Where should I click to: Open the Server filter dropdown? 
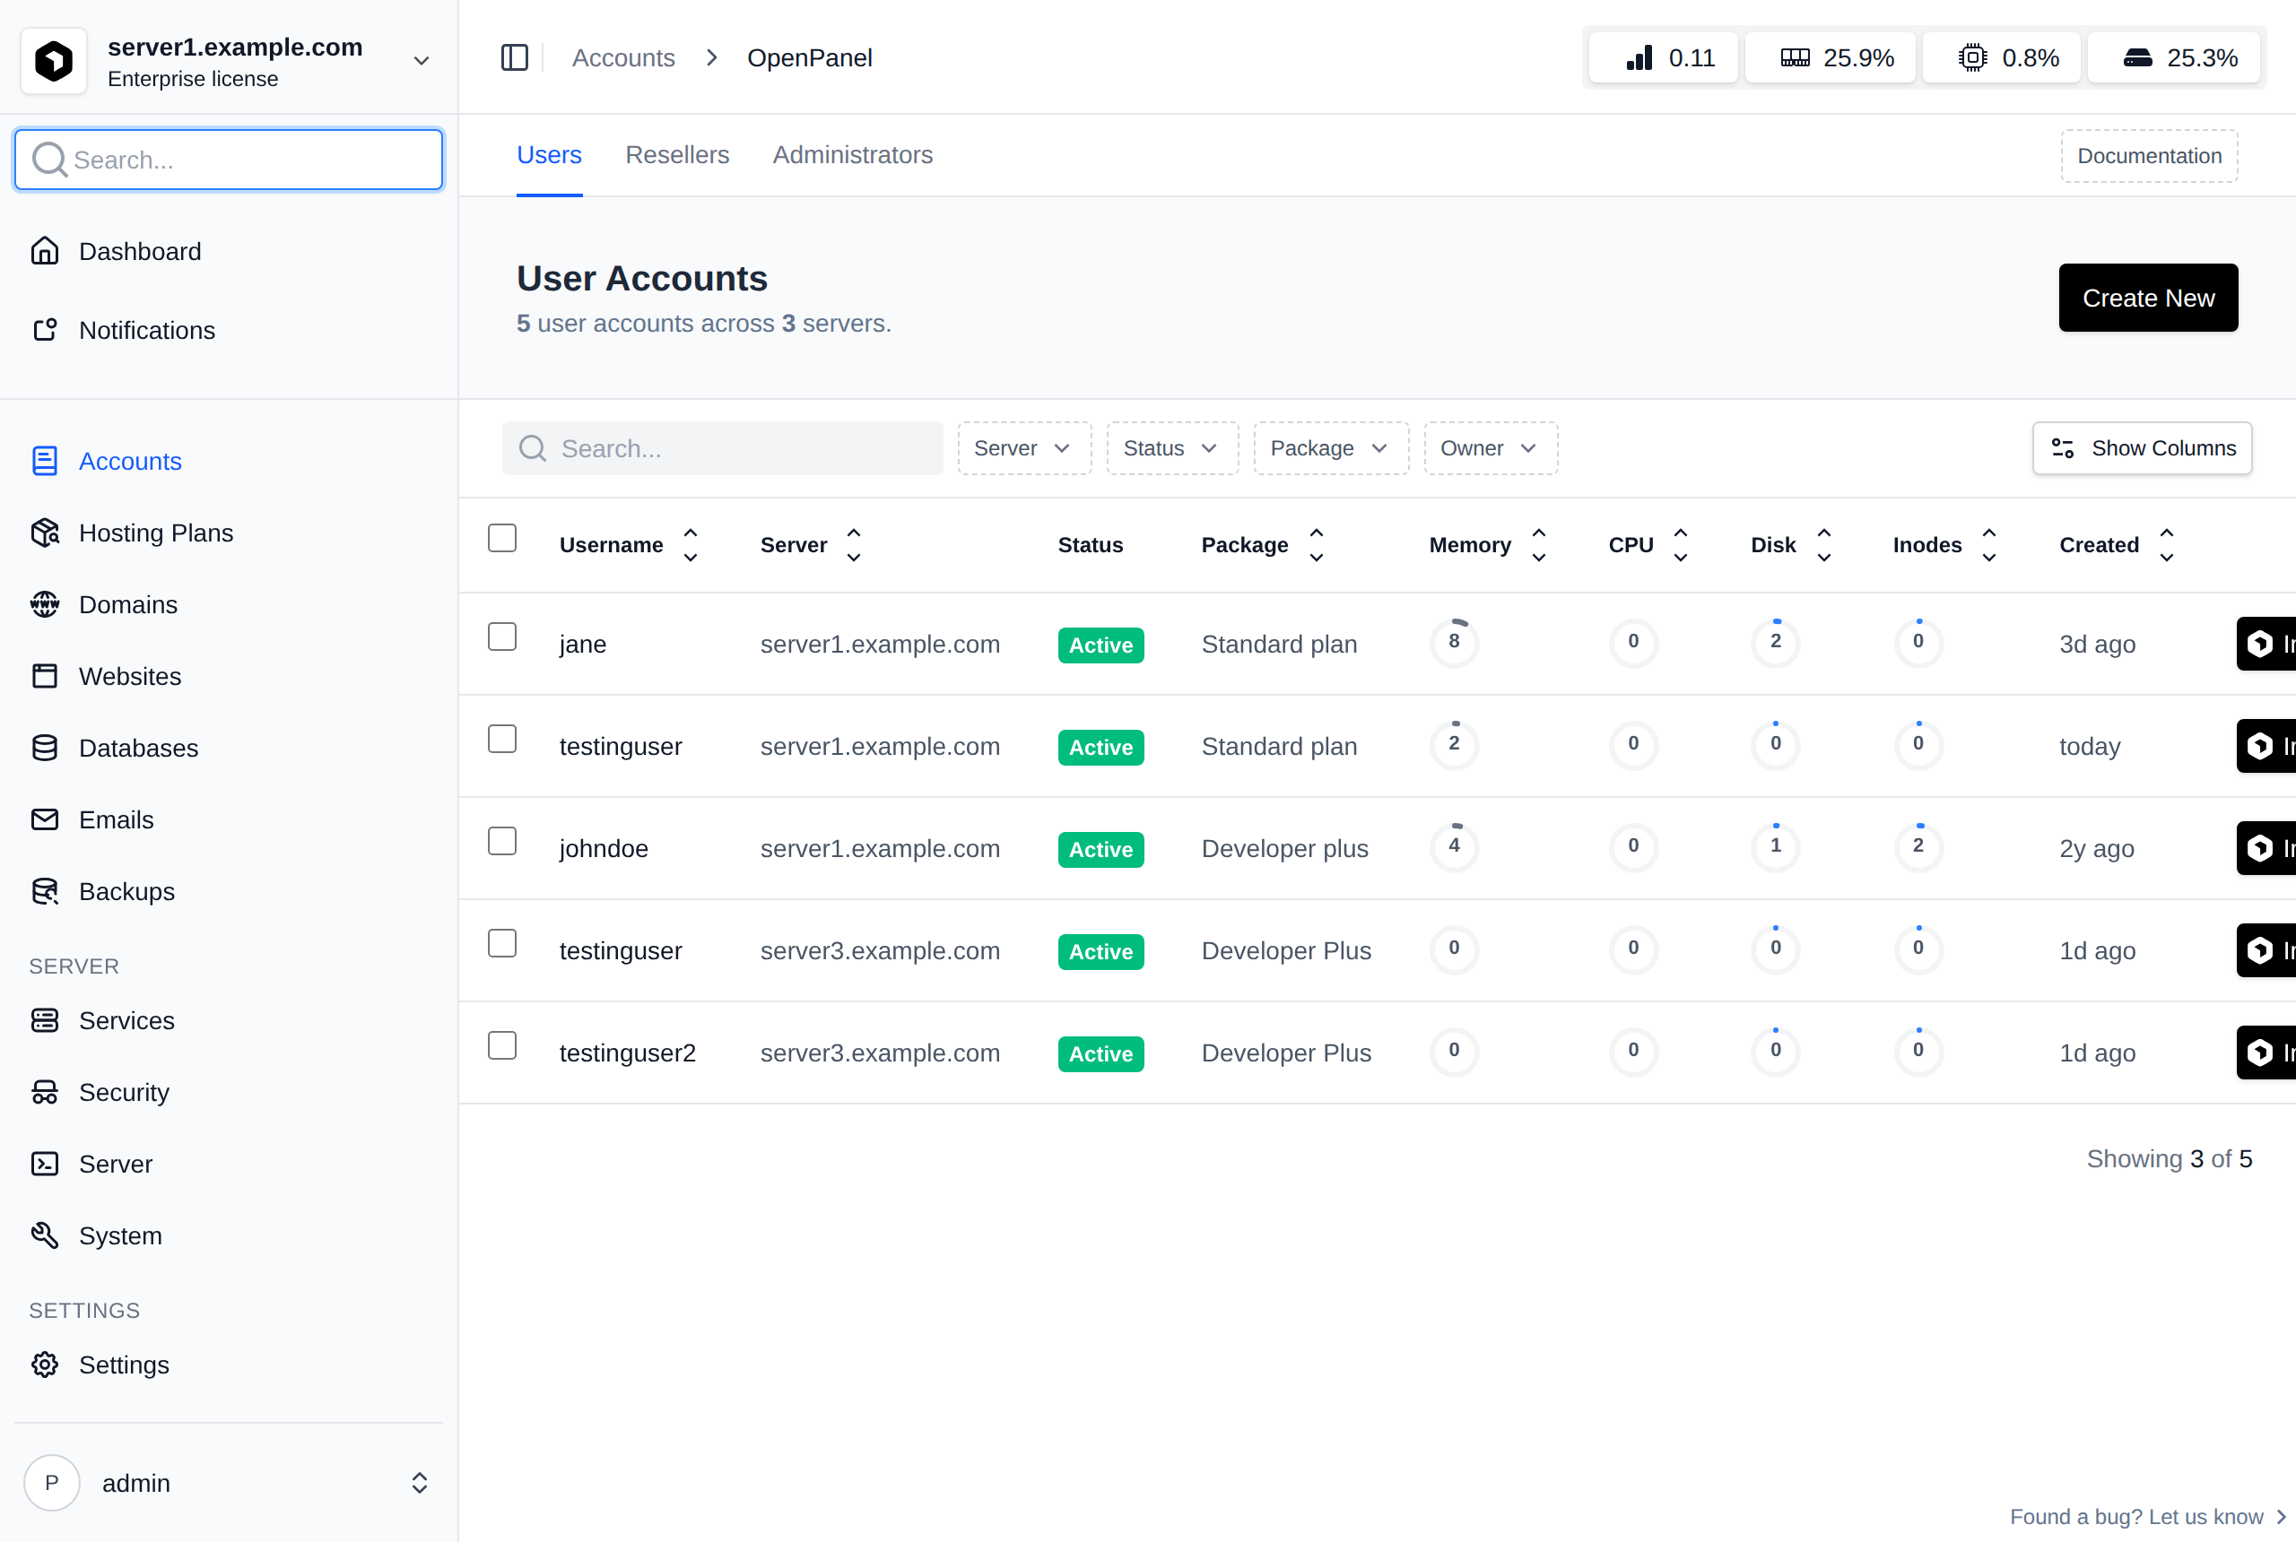tap(1024, 448)
